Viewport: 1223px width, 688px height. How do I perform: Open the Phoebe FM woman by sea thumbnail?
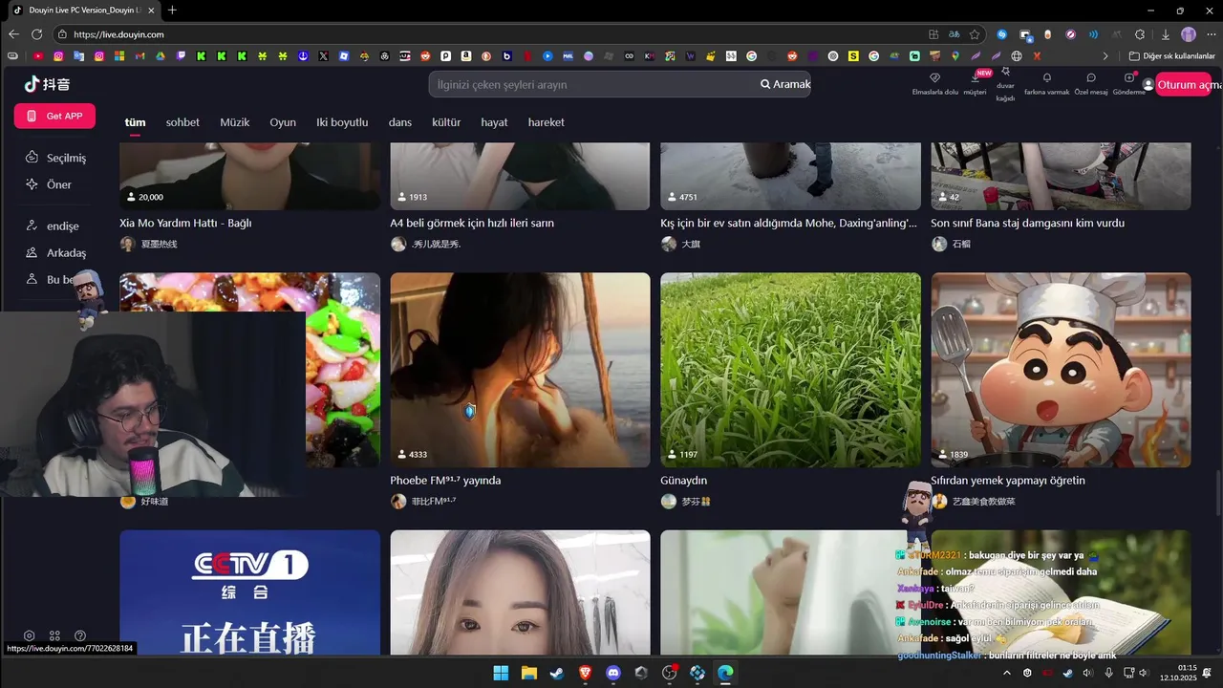pyautogui.click(x=520, y=370)
